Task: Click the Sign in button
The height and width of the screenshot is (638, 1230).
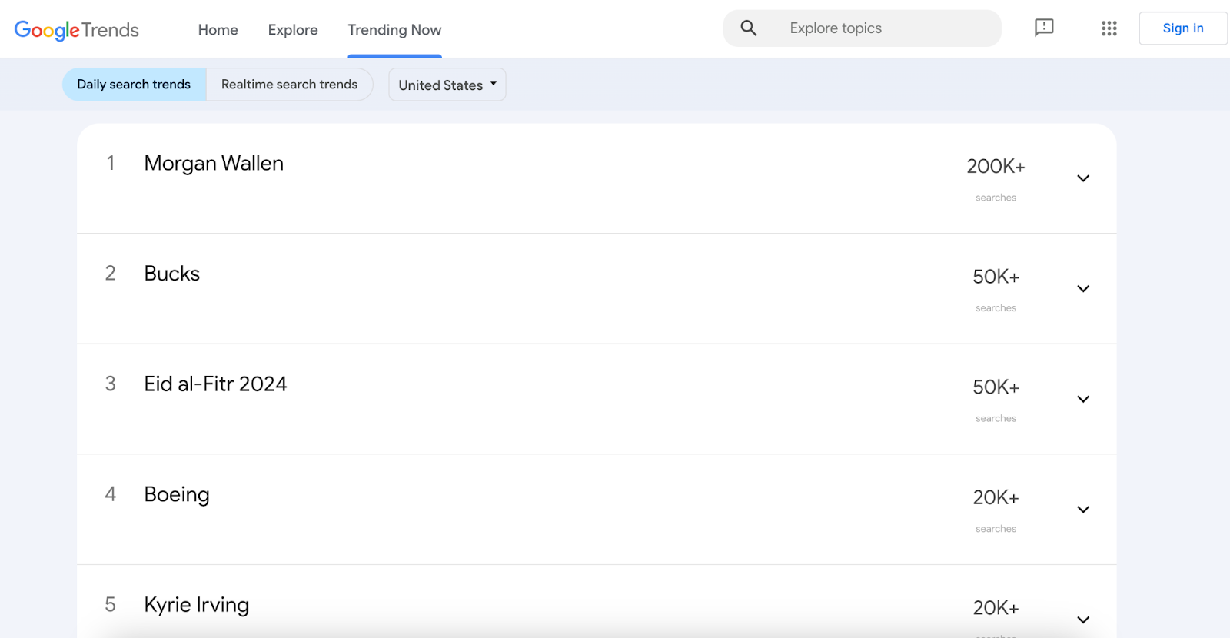Action: click(1182, 28)
